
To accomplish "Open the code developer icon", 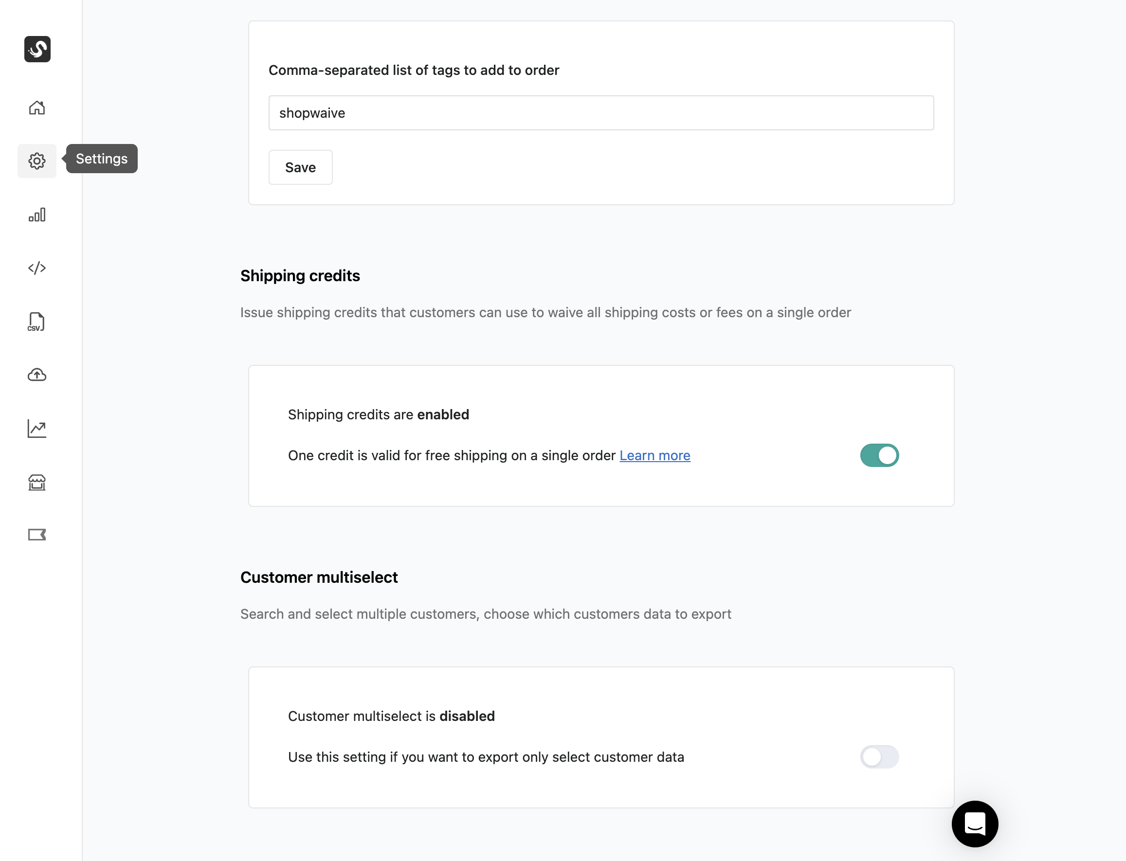I will (37, 268).
